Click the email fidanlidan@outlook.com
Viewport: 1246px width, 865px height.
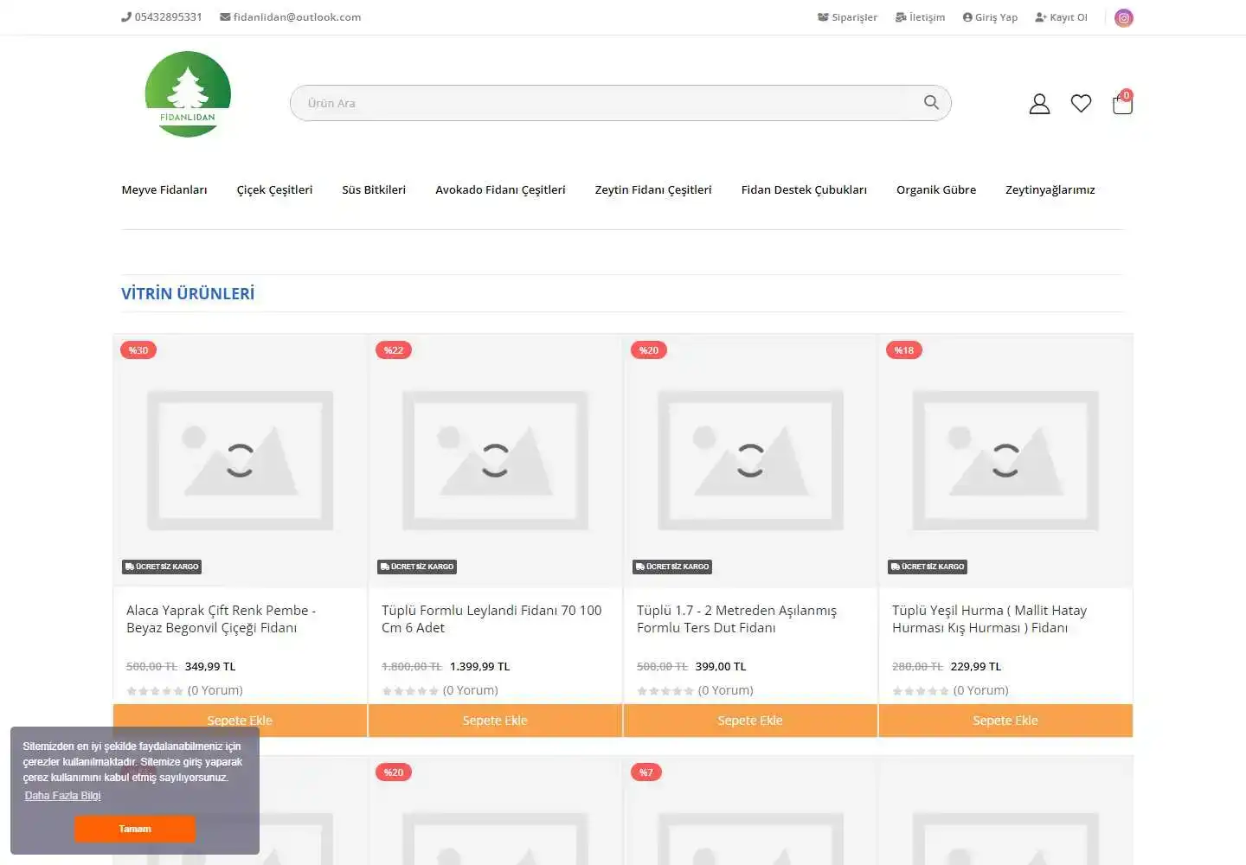[x=290, y=16]
